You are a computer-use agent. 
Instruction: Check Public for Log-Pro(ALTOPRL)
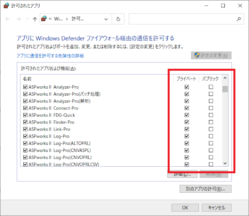click(x=211, y=143)
